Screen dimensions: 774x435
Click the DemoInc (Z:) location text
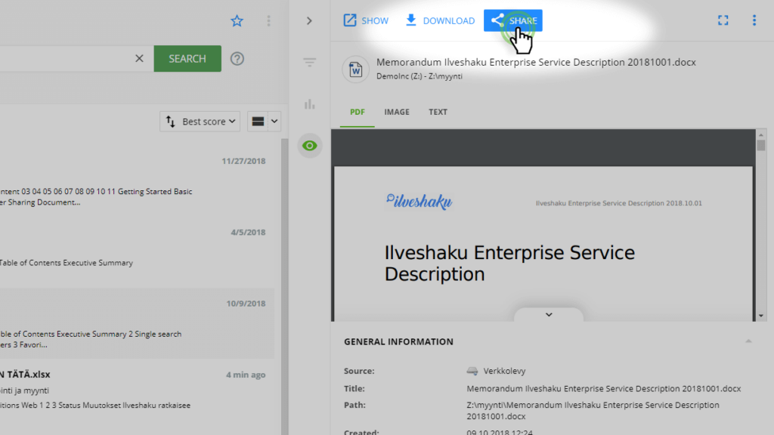pyautogui.click(x=419, y=76)
